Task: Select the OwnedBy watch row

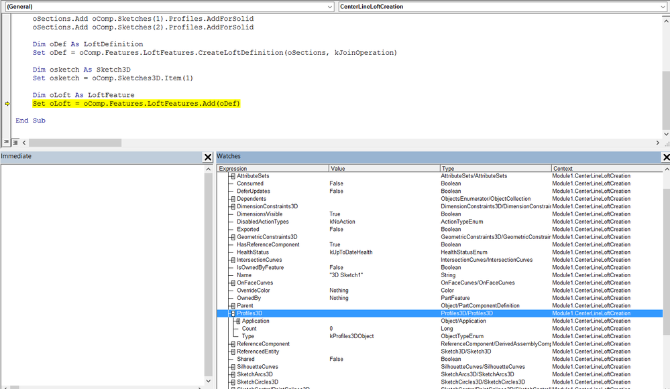Action: 440,298
